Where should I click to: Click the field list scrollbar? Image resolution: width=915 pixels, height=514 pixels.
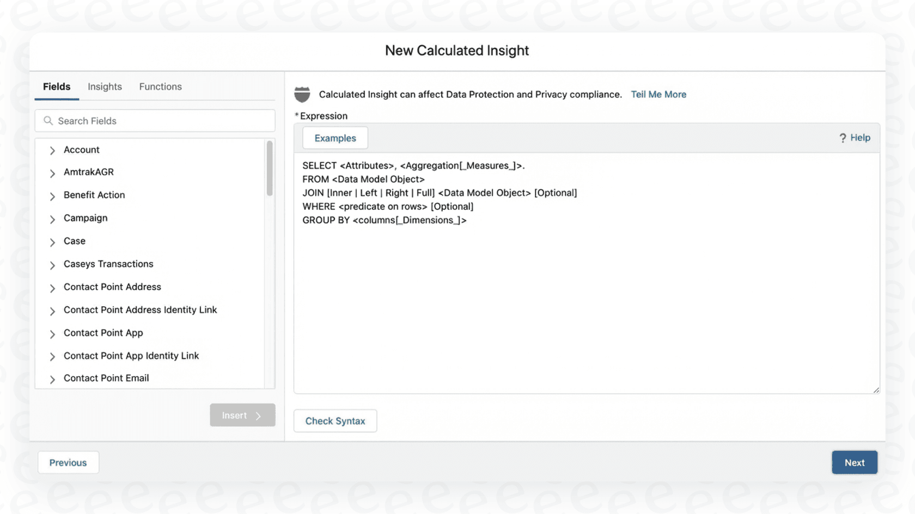(270, 169)
